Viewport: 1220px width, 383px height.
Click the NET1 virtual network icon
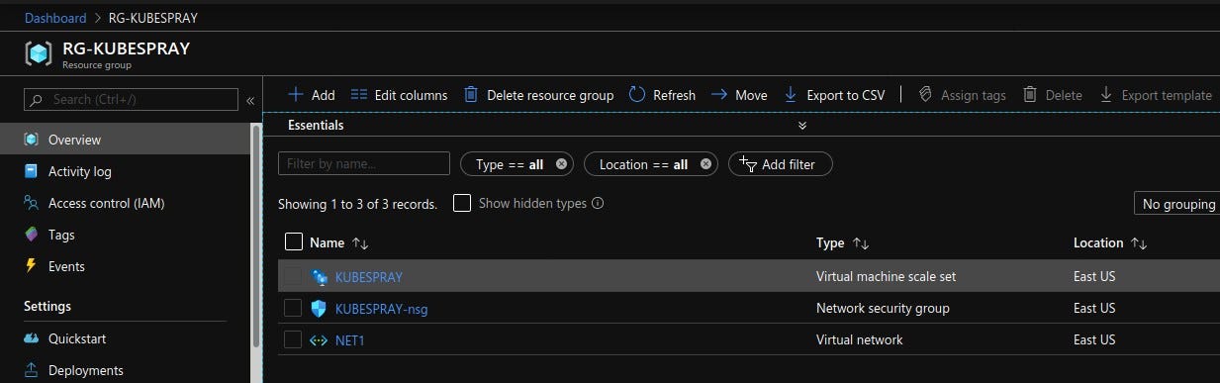point(319,339)
